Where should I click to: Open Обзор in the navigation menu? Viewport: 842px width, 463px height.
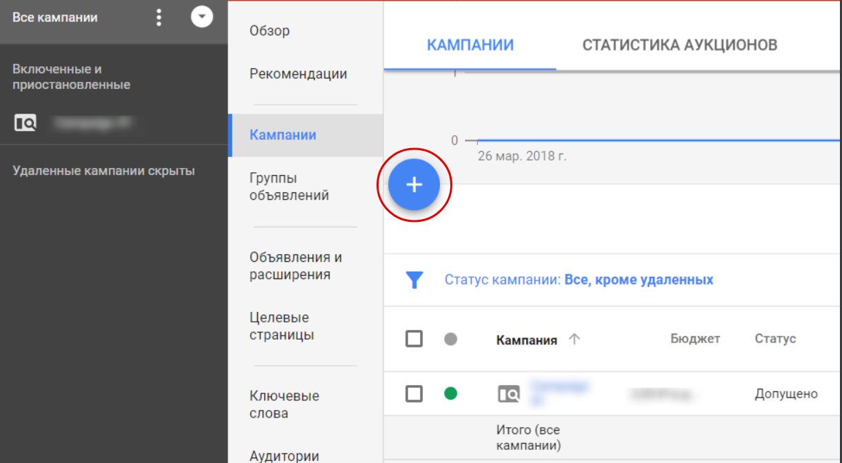point(270,31)
